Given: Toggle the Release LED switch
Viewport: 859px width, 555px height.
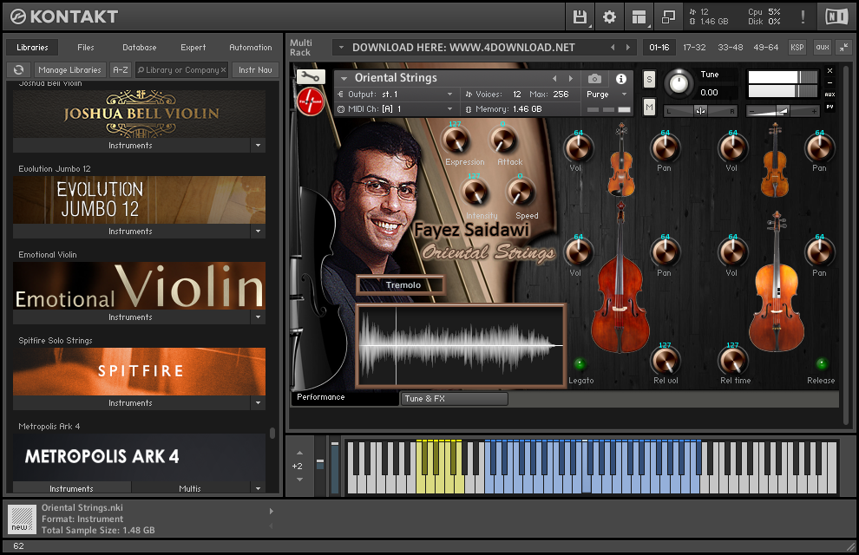Looking at the screenshot, I should (821, 363).
